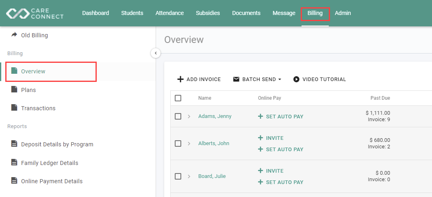Viewport: 432px width, 197px height.
Task: Open Transactions in the sidebar
Action: click(38, 108)
